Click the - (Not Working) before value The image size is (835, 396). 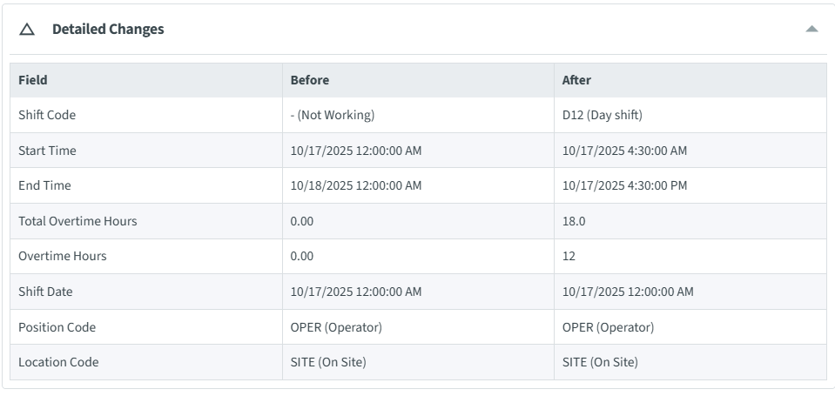pyautogui.click(x=333, y=115)
